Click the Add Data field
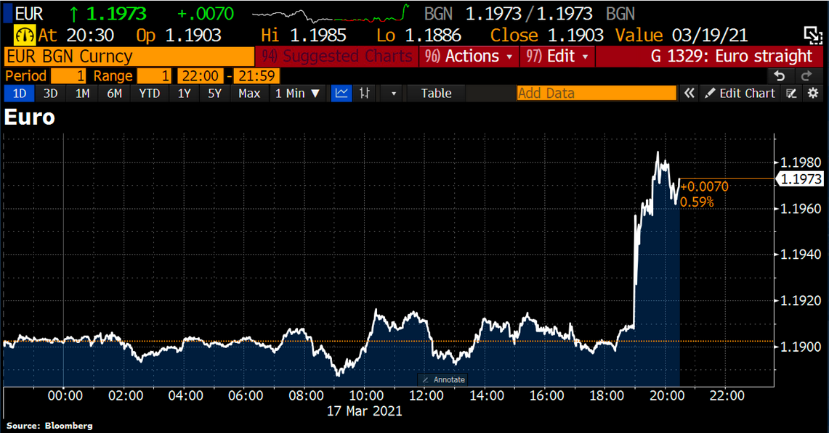829x433 pixels. coord(597,94)
